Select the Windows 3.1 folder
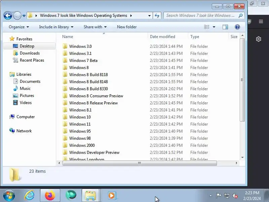 coord(80,54)
